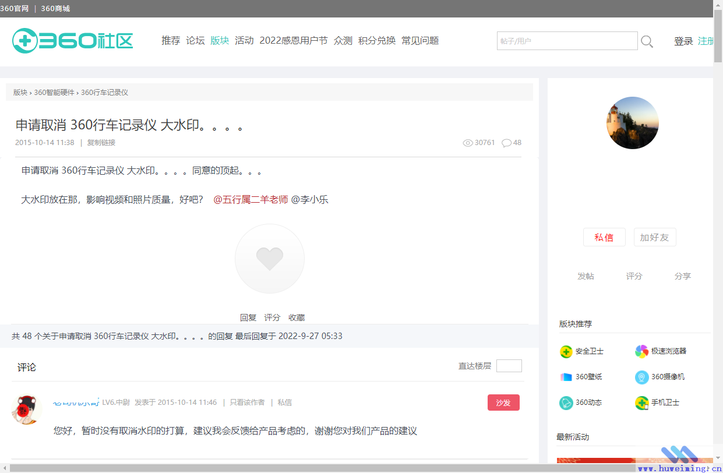Viewport: 723px width, 473px height.
Task: Select the sidebar 分享 tab
Action: (683, 276)
